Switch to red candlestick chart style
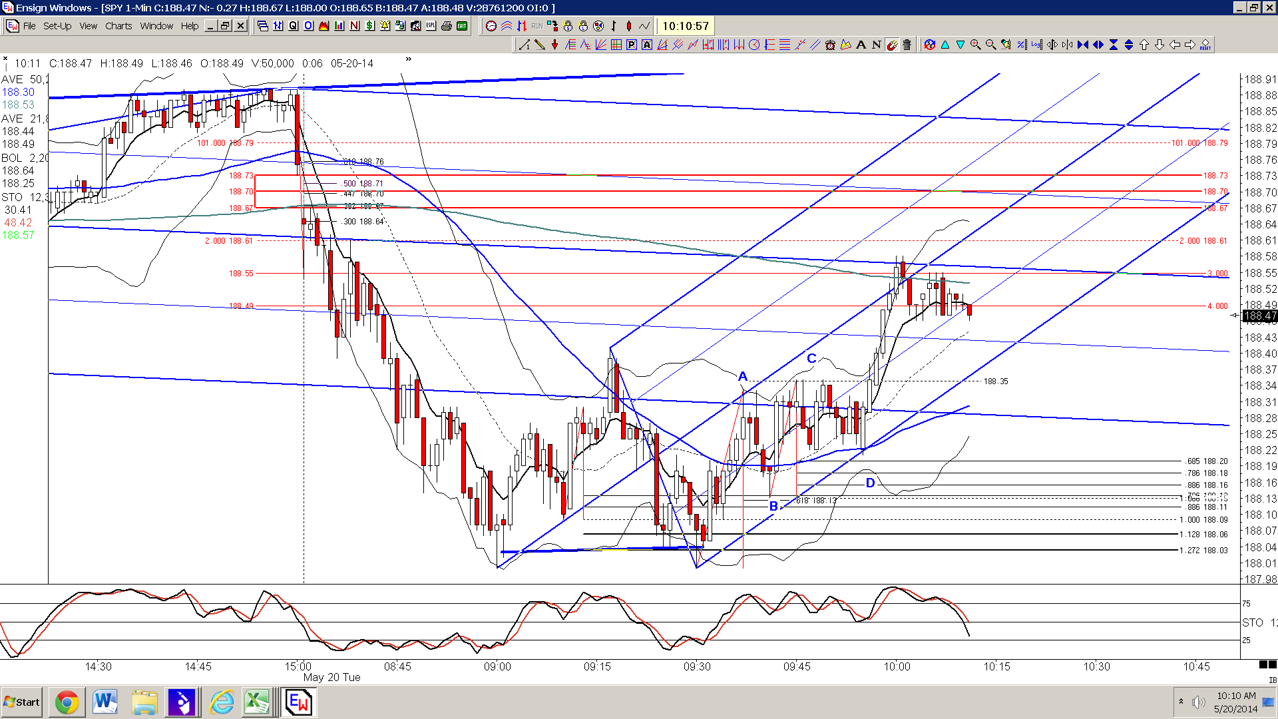Screen dimensions: 1278x719 628,26
